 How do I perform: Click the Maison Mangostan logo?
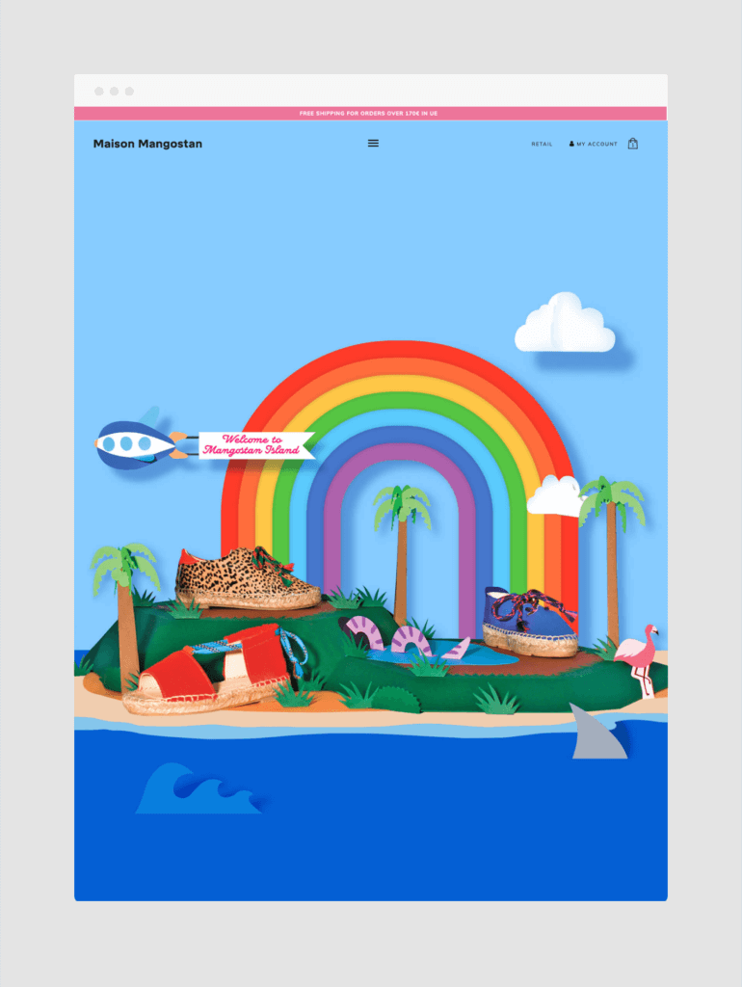click(147, 144)
